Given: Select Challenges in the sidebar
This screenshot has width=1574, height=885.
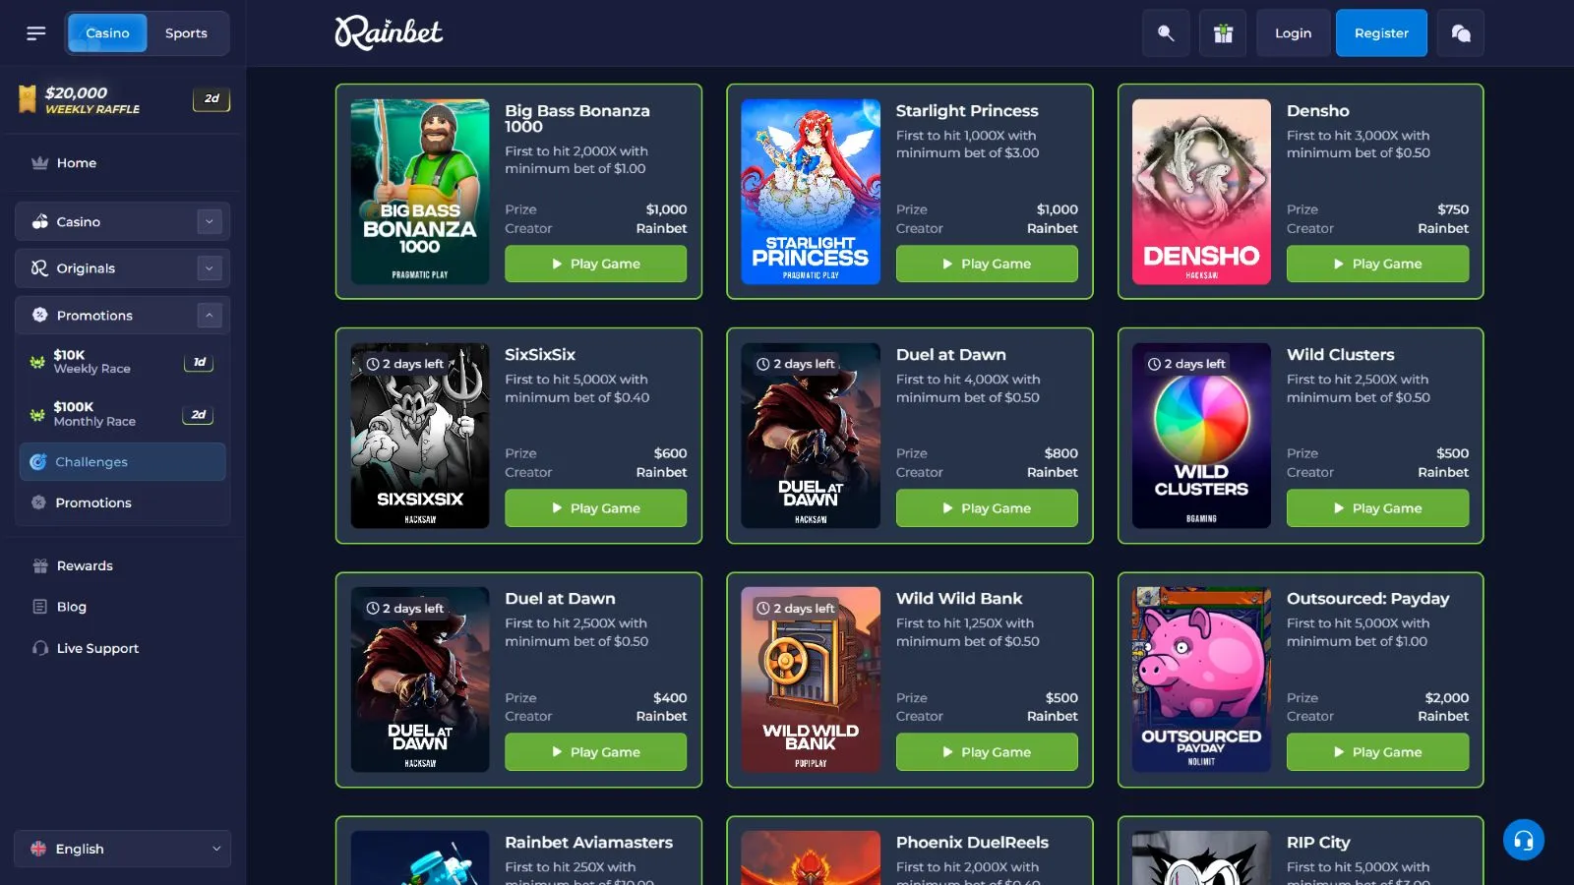Looking at the screenshot, I should coord(123,462).
